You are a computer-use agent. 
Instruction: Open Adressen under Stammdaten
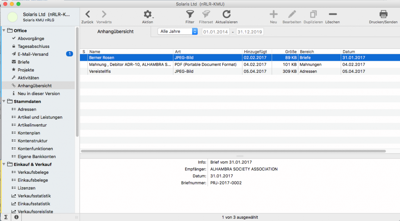click(27, 109)
